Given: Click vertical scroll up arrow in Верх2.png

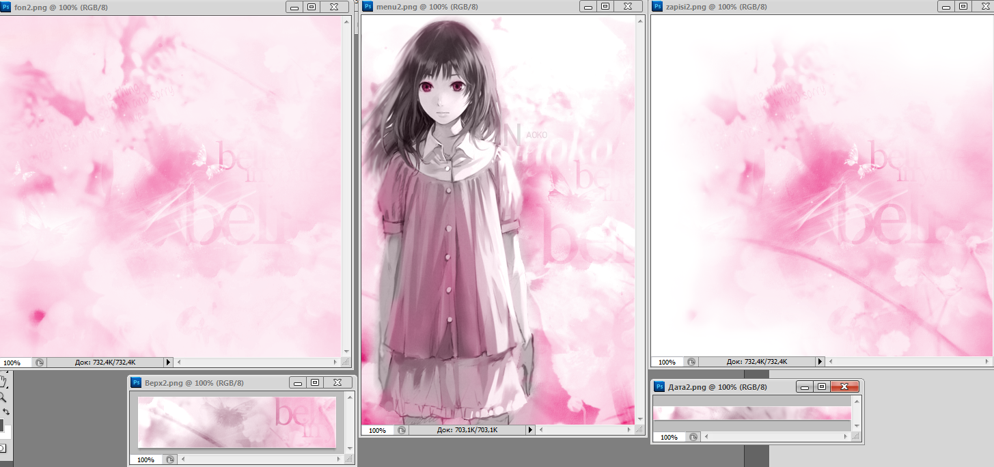Looking at the screenshot, I should (350, 397).
